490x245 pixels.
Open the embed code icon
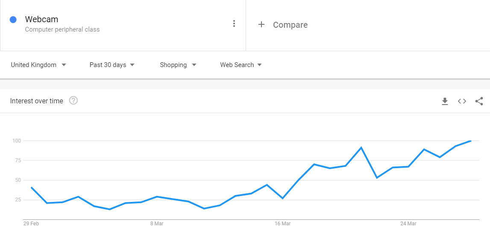click(462, 101)
